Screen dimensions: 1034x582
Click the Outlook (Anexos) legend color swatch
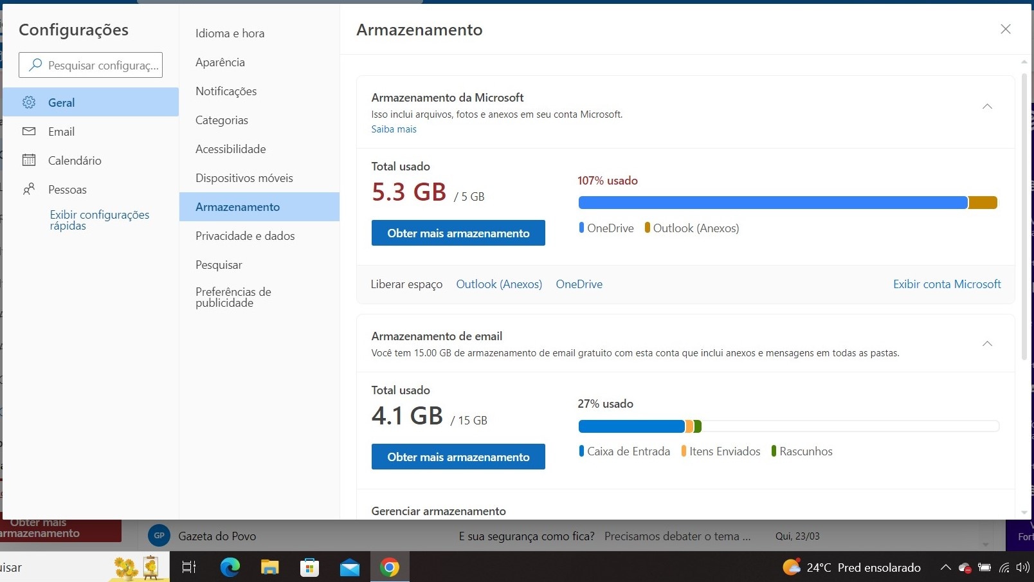[x=648, y=228]
